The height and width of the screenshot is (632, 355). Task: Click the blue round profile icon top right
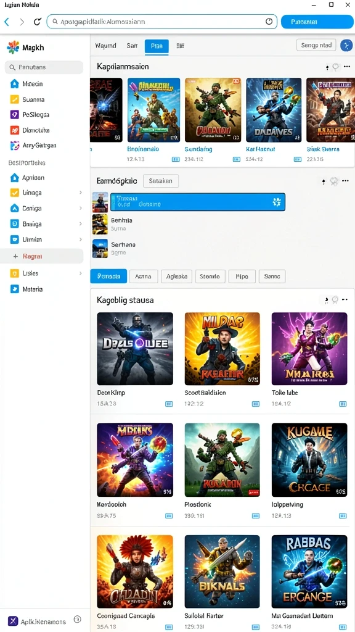tap(346, 46)
